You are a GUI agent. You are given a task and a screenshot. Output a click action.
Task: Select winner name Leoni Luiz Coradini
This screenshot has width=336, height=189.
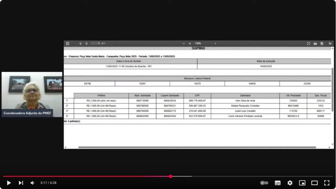(245, 111)
